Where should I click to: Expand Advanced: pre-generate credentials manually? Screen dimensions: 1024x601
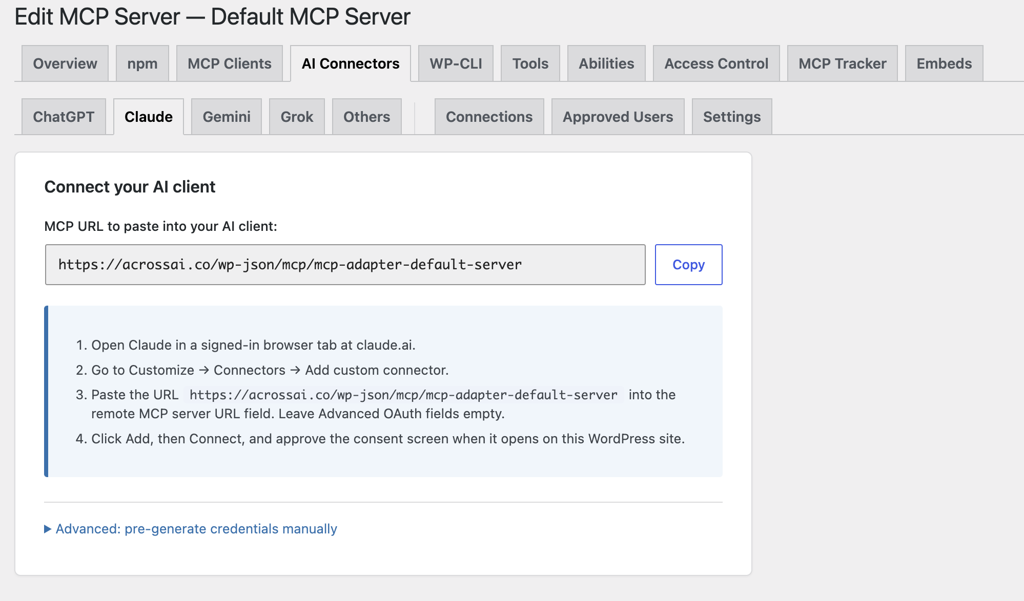191,529
